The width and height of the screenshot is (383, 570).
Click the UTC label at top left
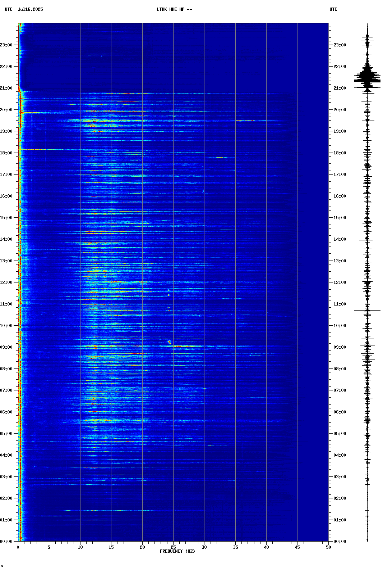coord(9,9)
